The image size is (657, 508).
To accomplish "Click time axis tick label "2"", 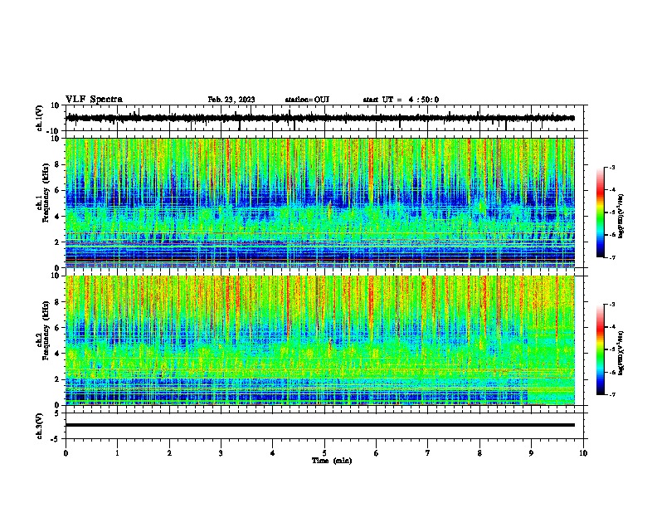I will click(x=169, y=453).
